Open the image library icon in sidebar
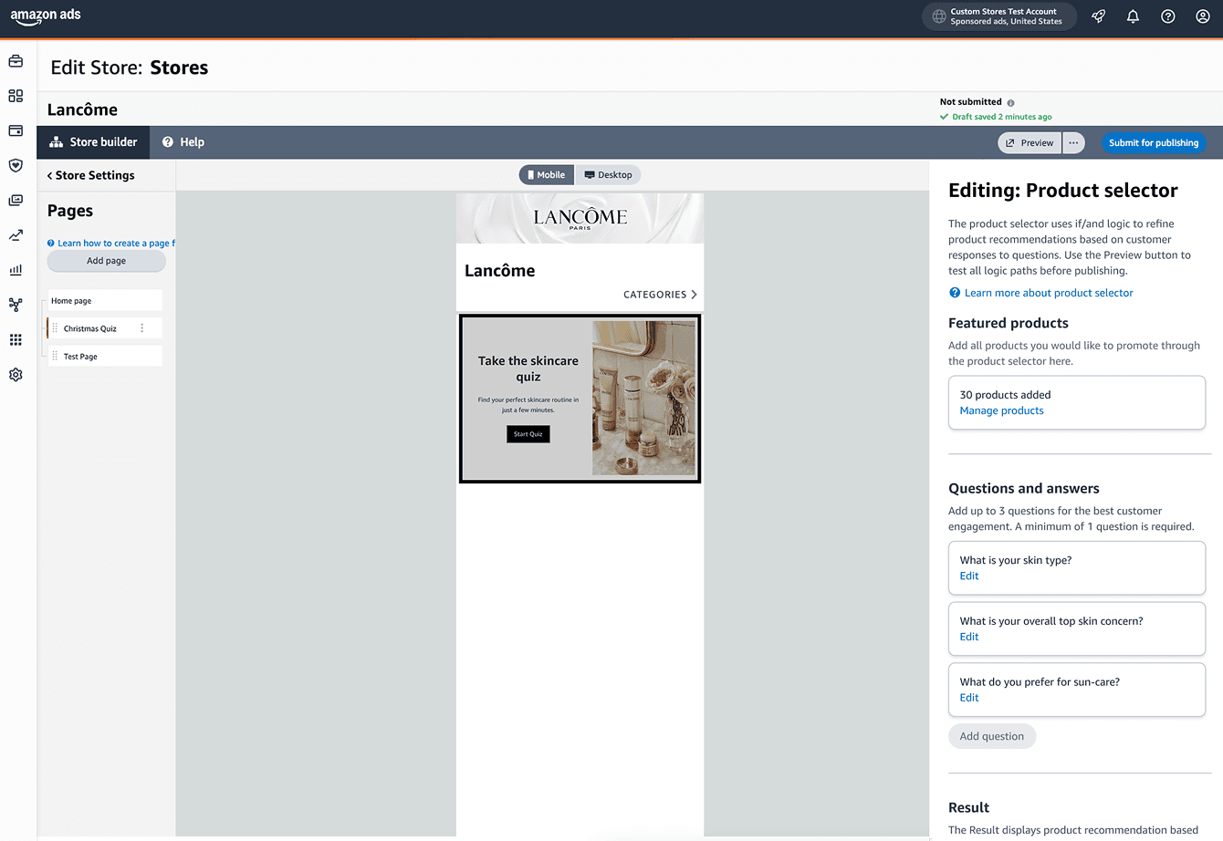1223x841 pixels. (x=16, y=200)
